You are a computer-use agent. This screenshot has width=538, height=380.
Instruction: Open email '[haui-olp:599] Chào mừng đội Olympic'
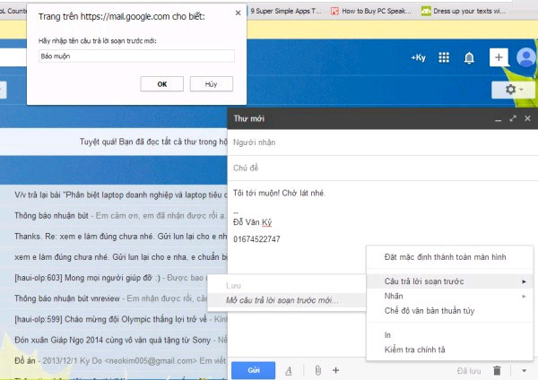pos(114,319)
